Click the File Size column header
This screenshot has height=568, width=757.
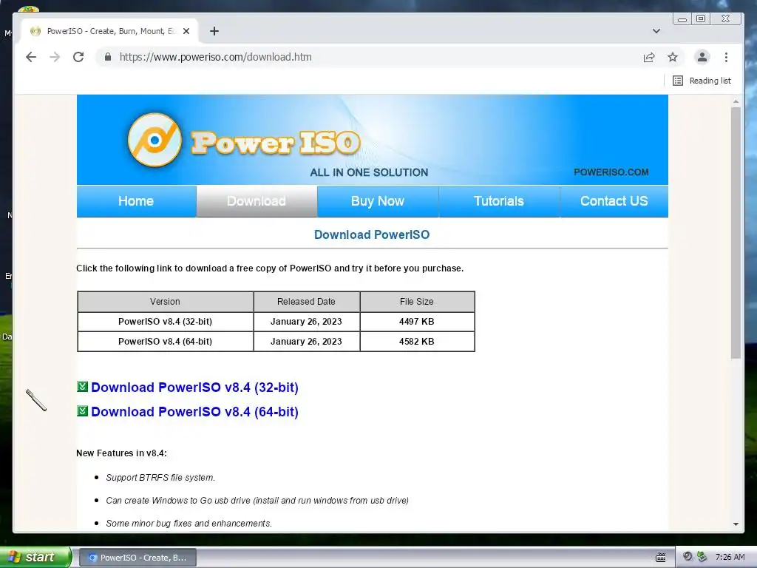pos(417,302)
